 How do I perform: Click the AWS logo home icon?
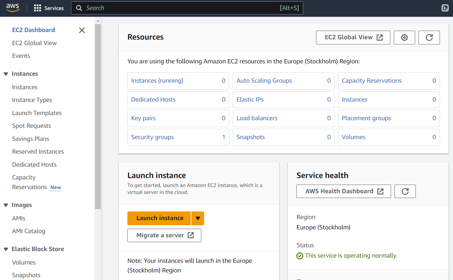pos(13,8)
